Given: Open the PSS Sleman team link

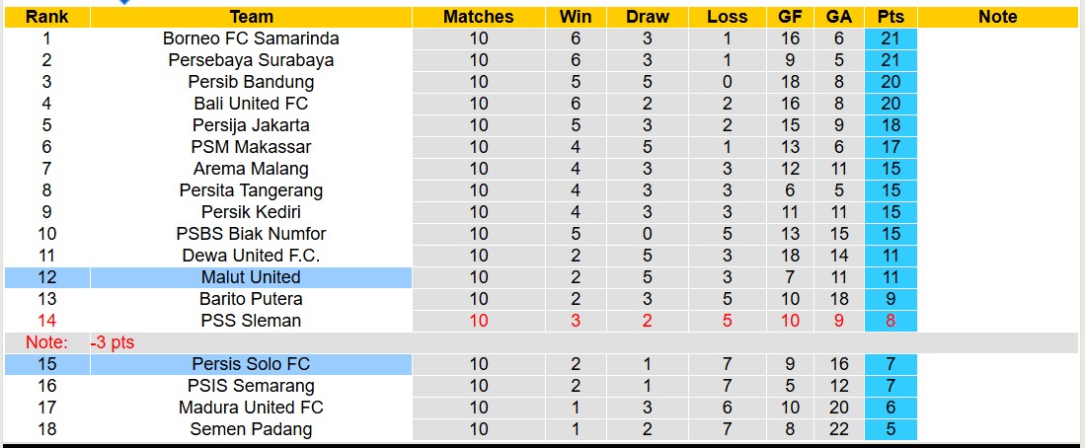Looking at the screenshot, I should (x=251, y=321).
